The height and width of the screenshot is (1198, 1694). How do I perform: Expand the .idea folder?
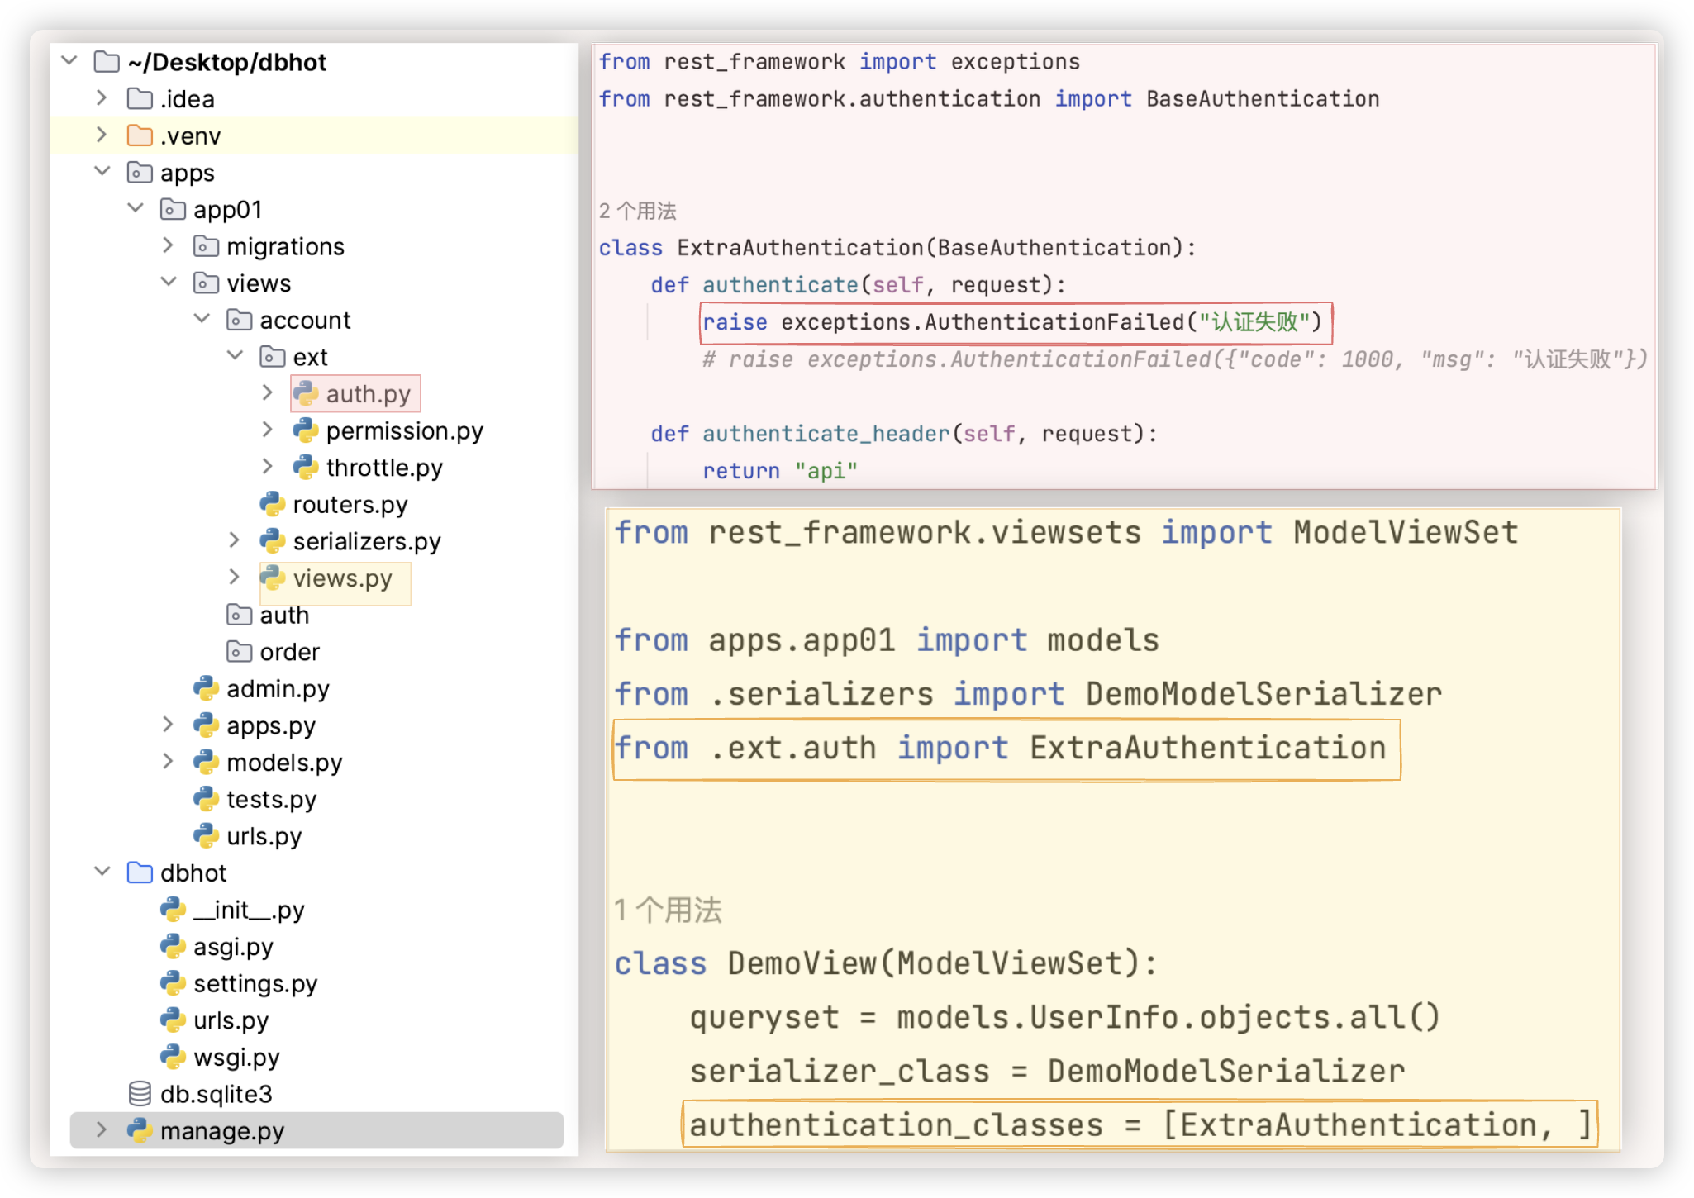point(102,98)
